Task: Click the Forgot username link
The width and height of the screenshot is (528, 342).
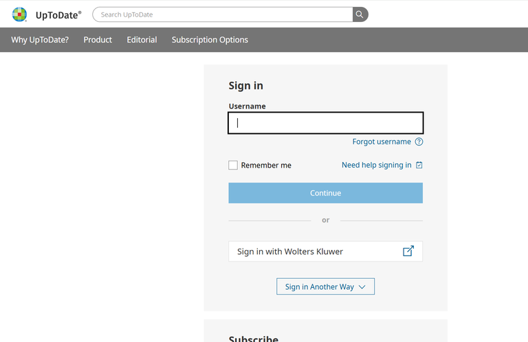Action: click(382, 142)
